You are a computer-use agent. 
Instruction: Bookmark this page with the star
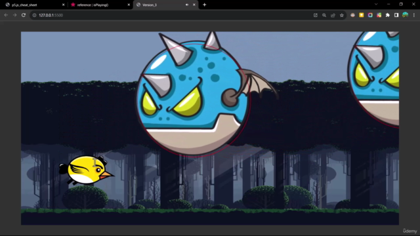(342, 15)
